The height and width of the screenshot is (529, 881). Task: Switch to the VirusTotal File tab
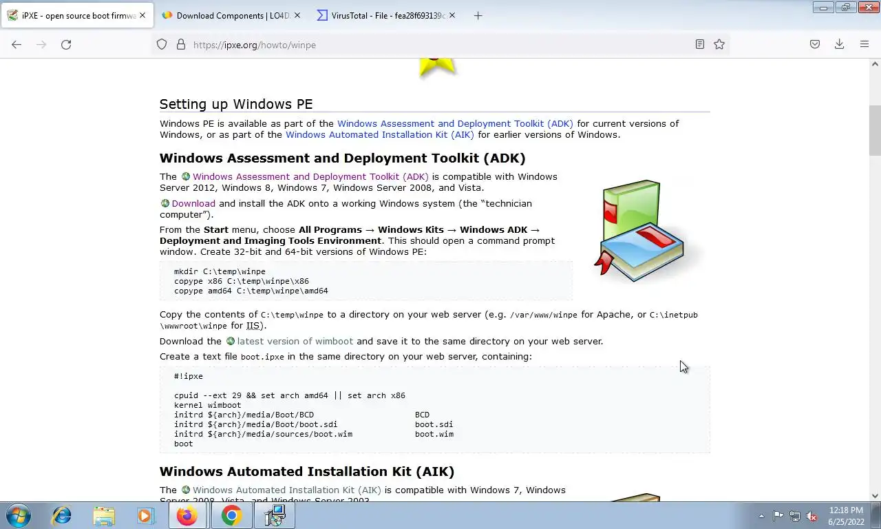pos(385,16)
